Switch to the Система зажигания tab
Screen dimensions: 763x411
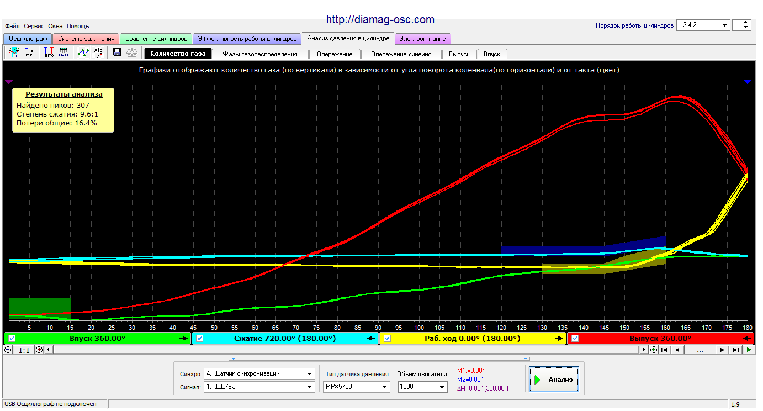point(86,39)
